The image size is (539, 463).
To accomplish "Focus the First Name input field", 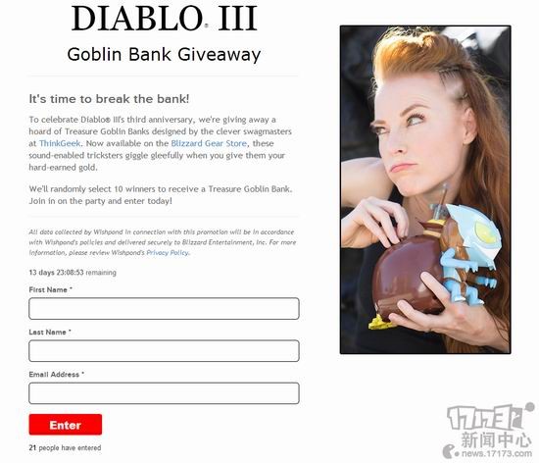I will click(x=164, y=309).
